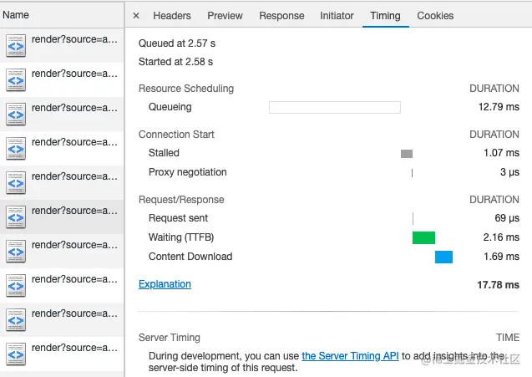
Task: Follow the Server Timing API link
Action: pyautogui.click(x=350, y=355)
